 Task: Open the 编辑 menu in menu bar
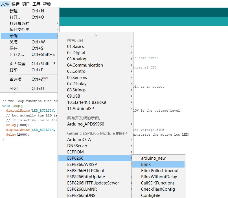16,4
